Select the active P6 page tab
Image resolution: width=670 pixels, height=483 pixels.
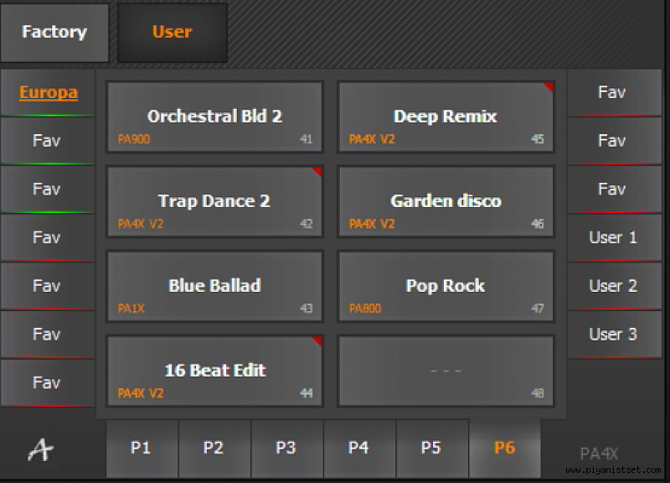[505, 449]
